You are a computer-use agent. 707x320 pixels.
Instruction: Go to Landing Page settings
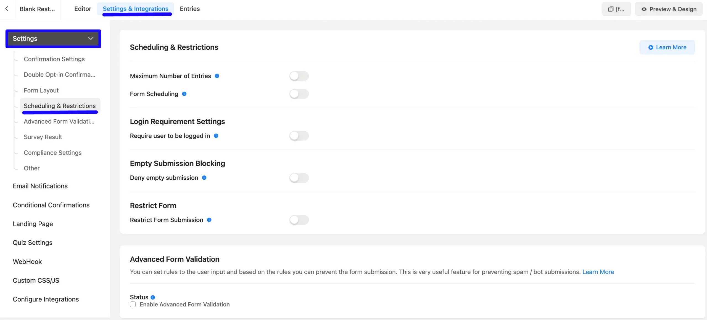33,224
